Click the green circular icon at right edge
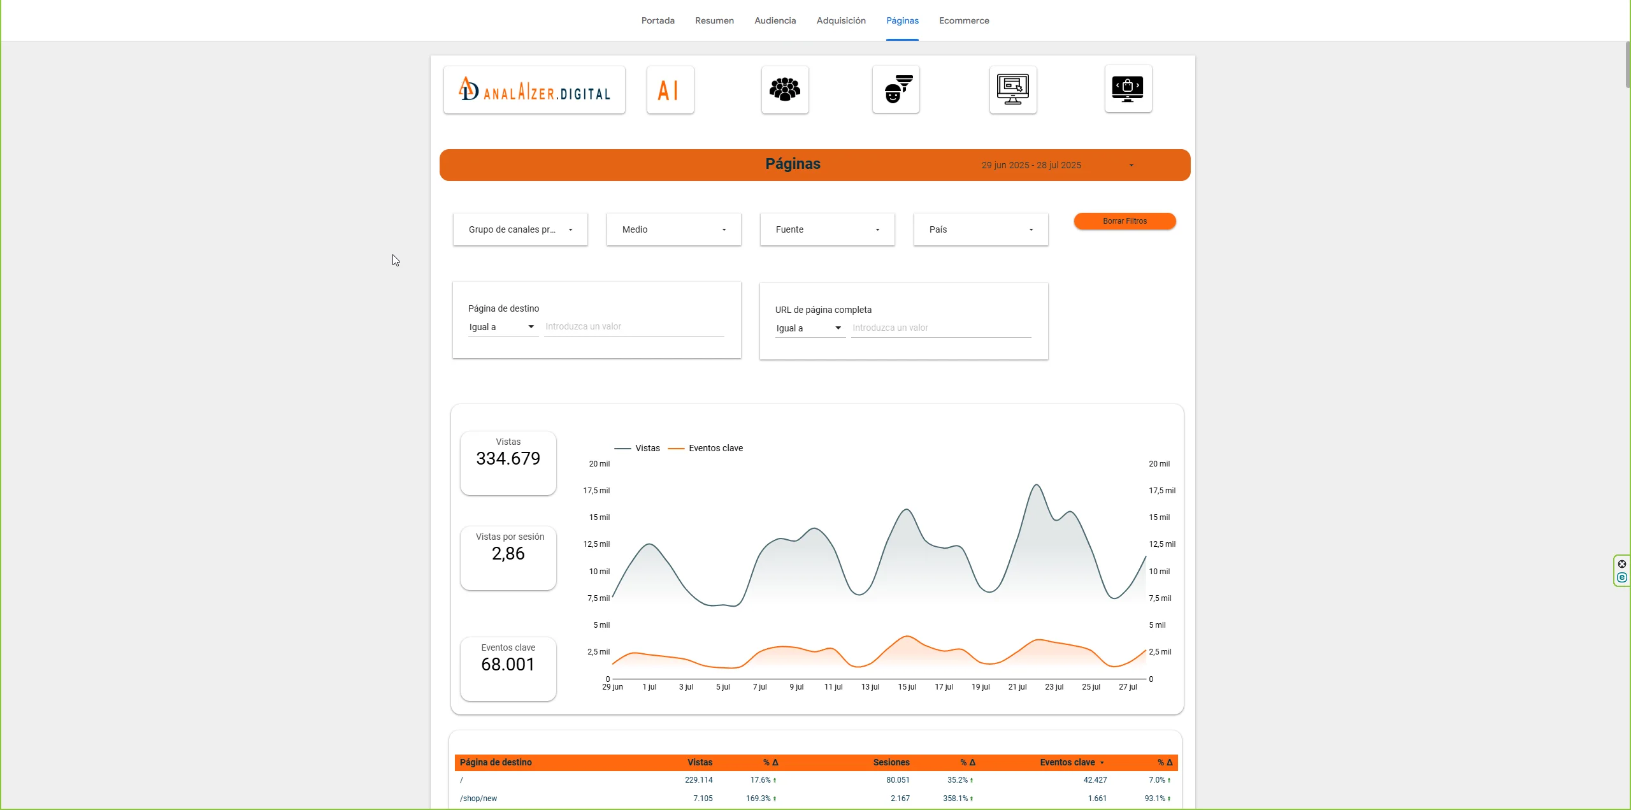 point(1622,577)
